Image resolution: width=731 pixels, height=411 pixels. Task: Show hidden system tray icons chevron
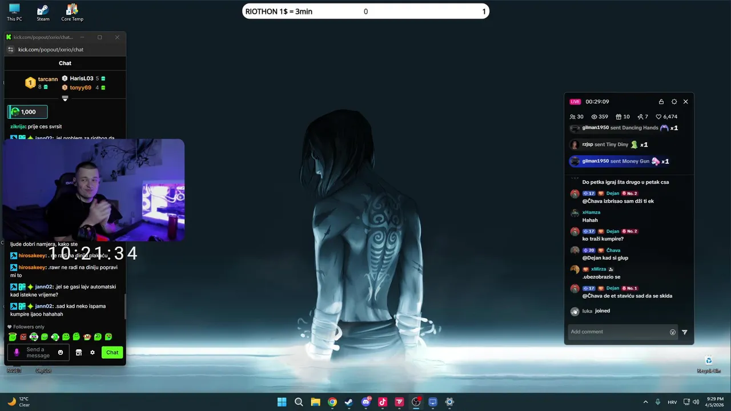pos(645,402)
